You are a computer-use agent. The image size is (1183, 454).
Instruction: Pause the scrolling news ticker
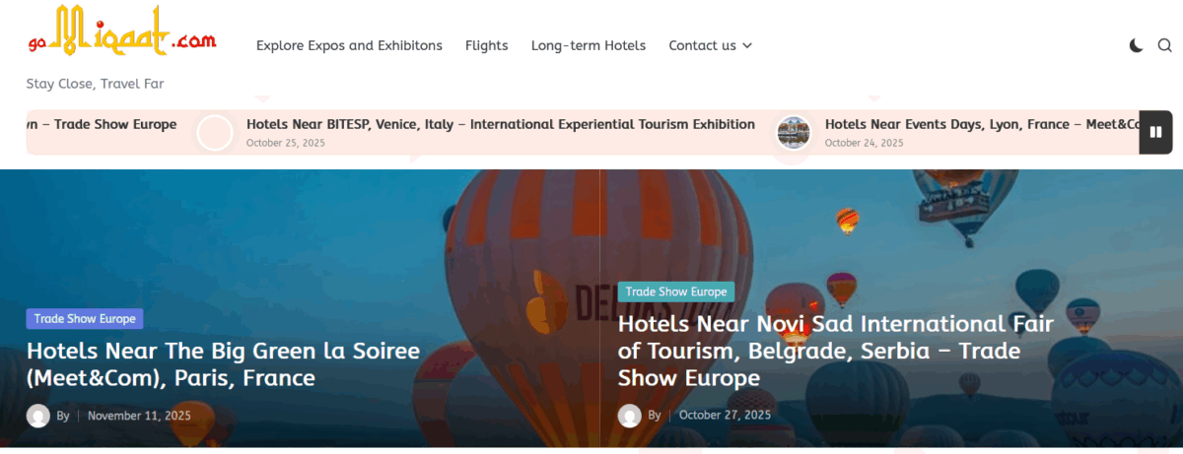click(x=1155, y=132)
